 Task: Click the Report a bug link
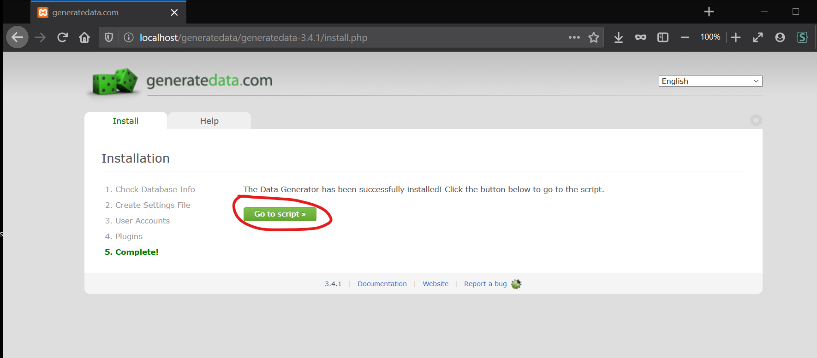(485, 284)
